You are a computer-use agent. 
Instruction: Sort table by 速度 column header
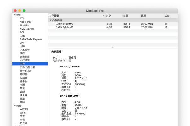pos(143,16)
